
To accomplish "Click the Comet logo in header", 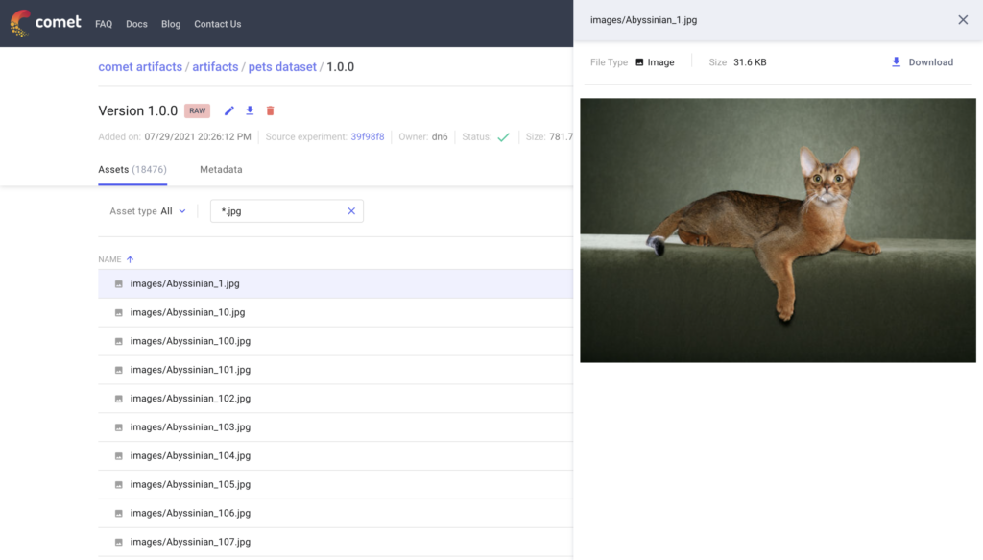I will point(45,23).
